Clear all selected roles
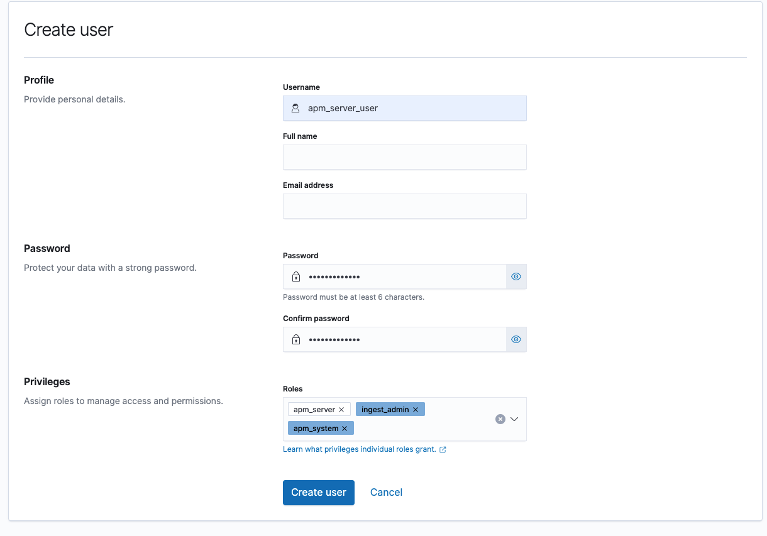The image size is (767, 536). tap(500, 419)
